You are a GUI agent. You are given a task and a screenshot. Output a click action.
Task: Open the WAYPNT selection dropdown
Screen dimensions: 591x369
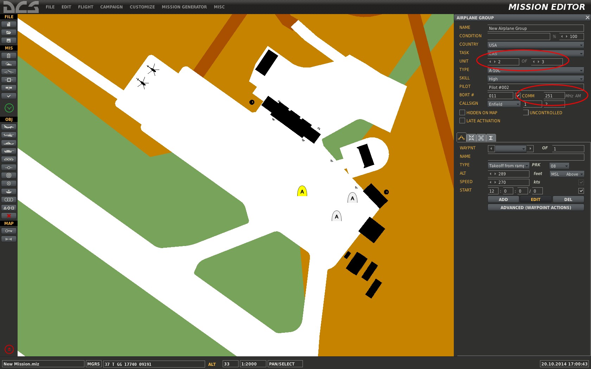(510, 149)
